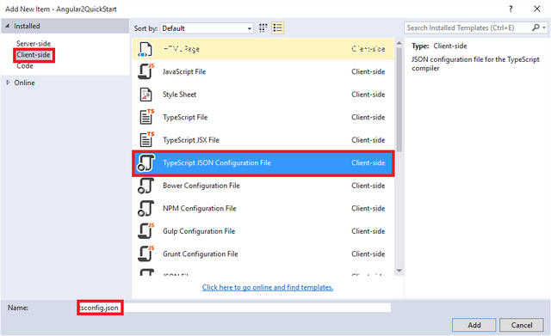Select the Server-side category
The height and width of the screenshot is (336, 551).
tap(34, 44)
